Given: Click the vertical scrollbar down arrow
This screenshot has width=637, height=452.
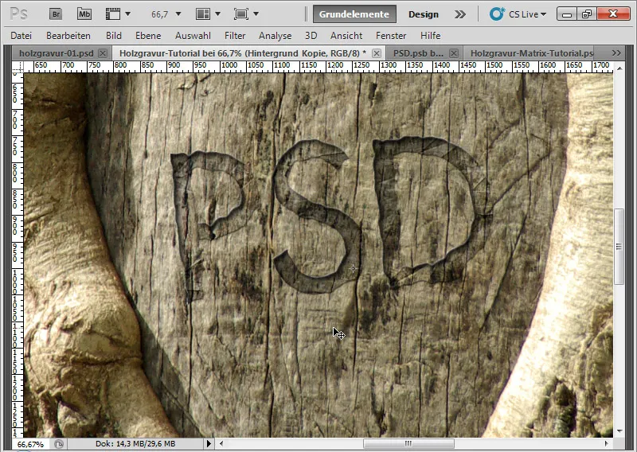Looking at the screenshot, I should point(619,431).
